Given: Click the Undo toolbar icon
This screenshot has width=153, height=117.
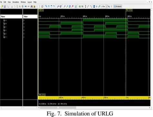Looking at the screenshot, I should (26, 6).
